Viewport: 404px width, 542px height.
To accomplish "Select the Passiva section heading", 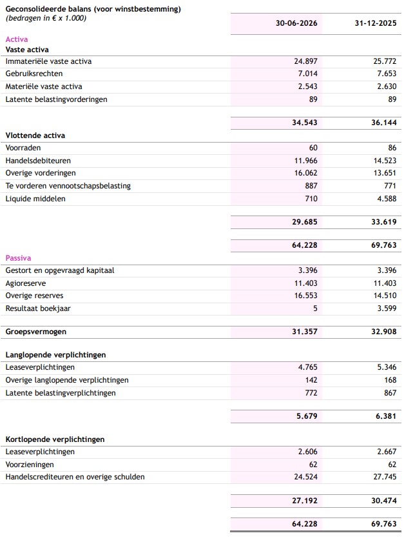I will (x=18, y=258).
